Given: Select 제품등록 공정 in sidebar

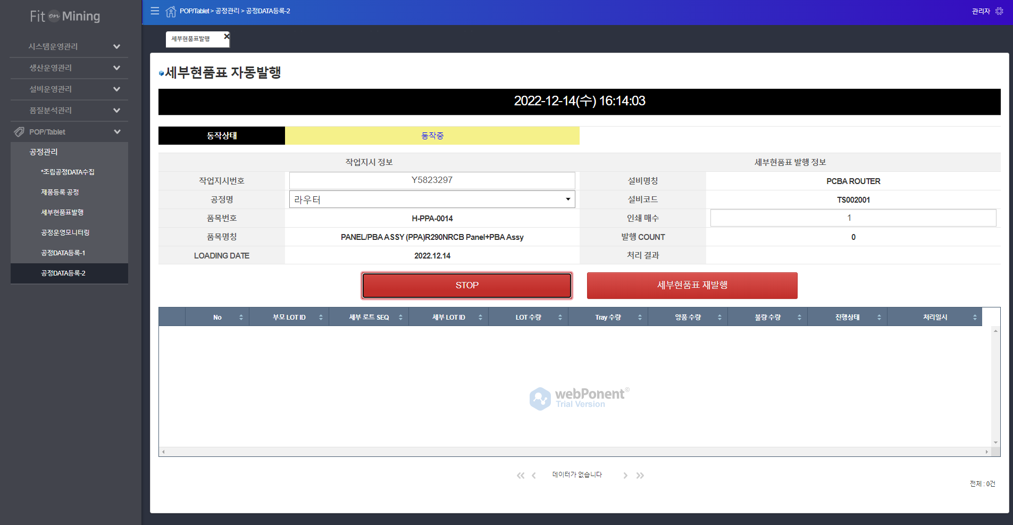Looking at the screenshot, I should click(60, 192).
